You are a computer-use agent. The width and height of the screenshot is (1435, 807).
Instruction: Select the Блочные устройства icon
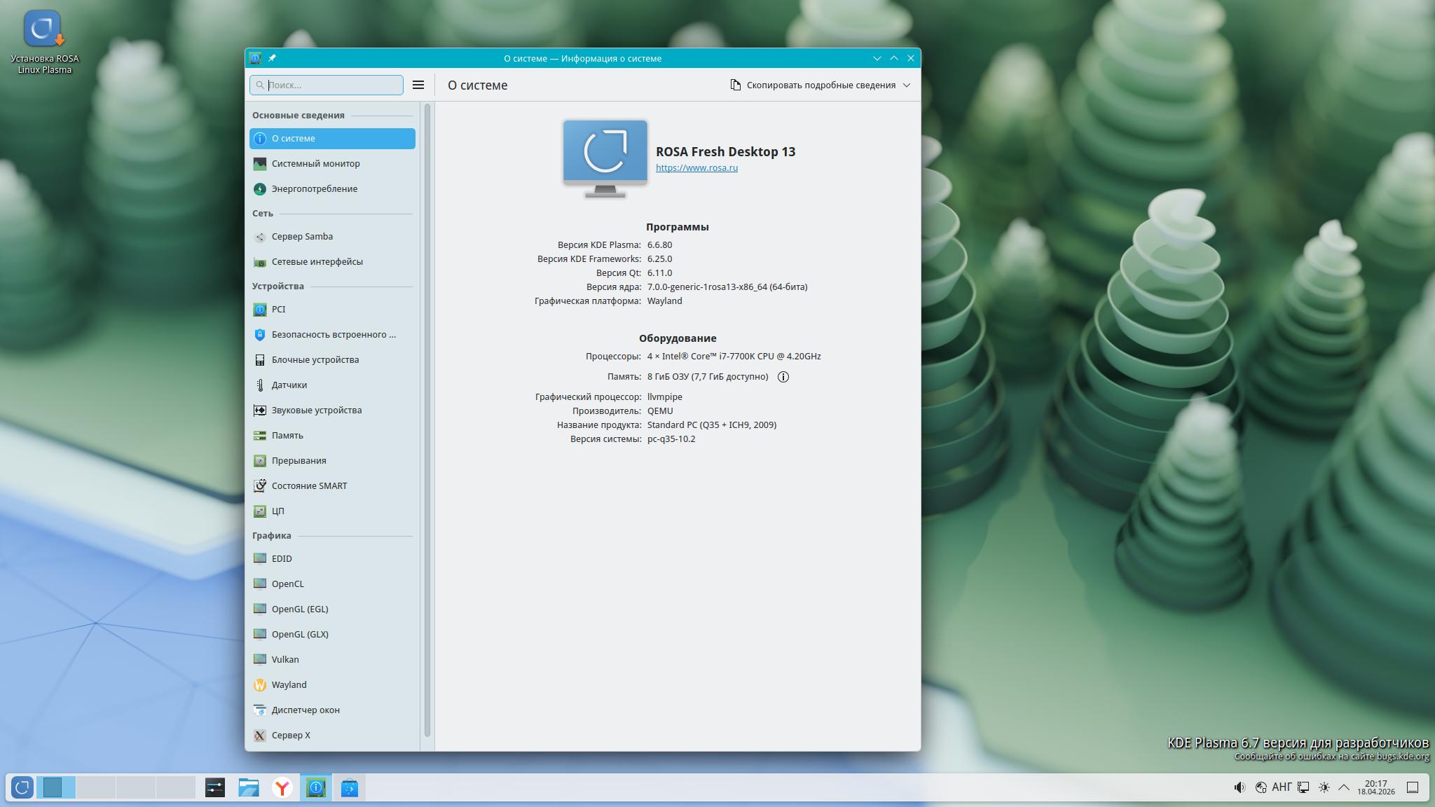[x=260, y=359]
